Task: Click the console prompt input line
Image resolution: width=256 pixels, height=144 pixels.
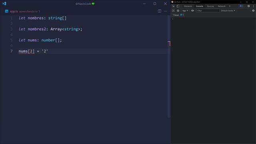Action: pos(213,19)
